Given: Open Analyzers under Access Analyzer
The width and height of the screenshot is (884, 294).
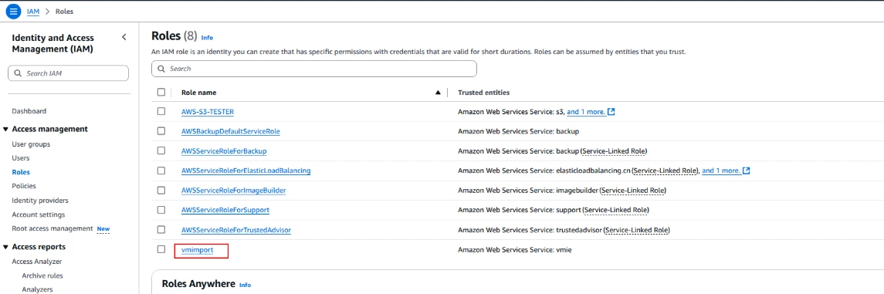Looking at the screenshot, I should [37, 289].
